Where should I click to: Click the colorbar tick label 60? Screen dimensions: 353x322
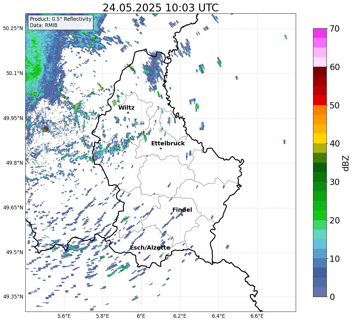click(x=335, y=67)
